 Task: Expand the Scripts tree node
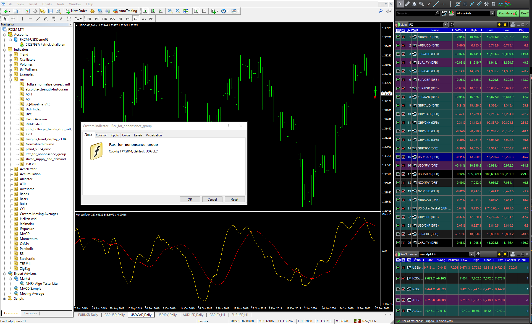pos(5,299)
